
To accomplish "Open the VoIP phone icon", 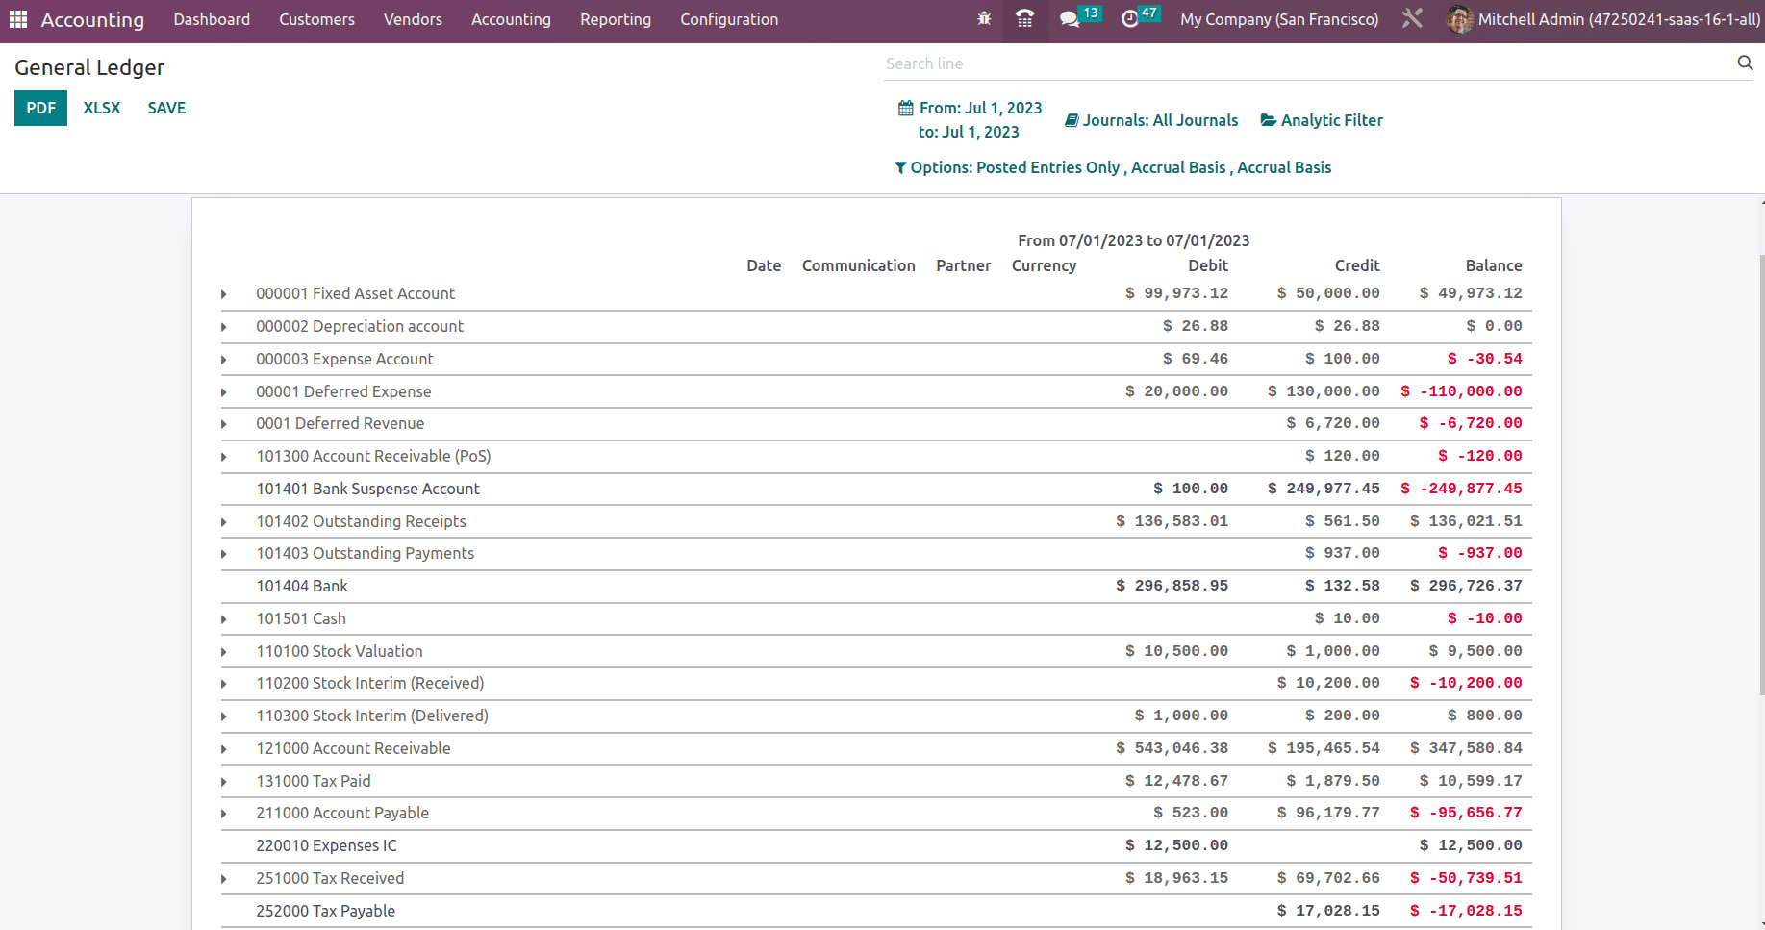I will tap(1025, 19).
